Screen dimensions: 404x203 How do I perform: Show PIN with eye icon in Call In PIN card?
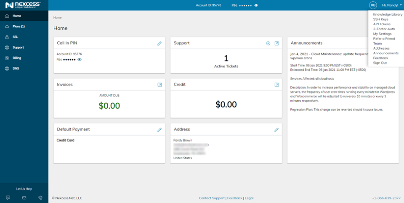pos(80,59)
